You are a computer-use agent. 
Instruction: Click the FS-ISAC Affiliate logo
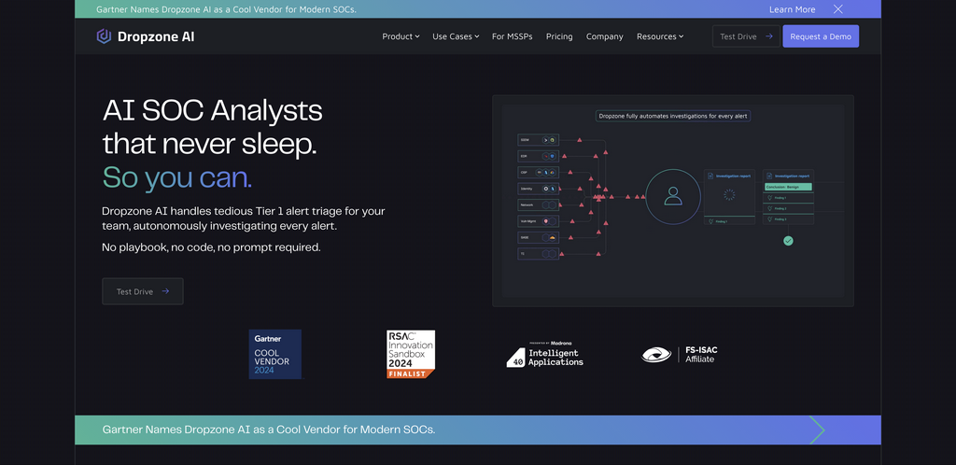click(680, 354)
